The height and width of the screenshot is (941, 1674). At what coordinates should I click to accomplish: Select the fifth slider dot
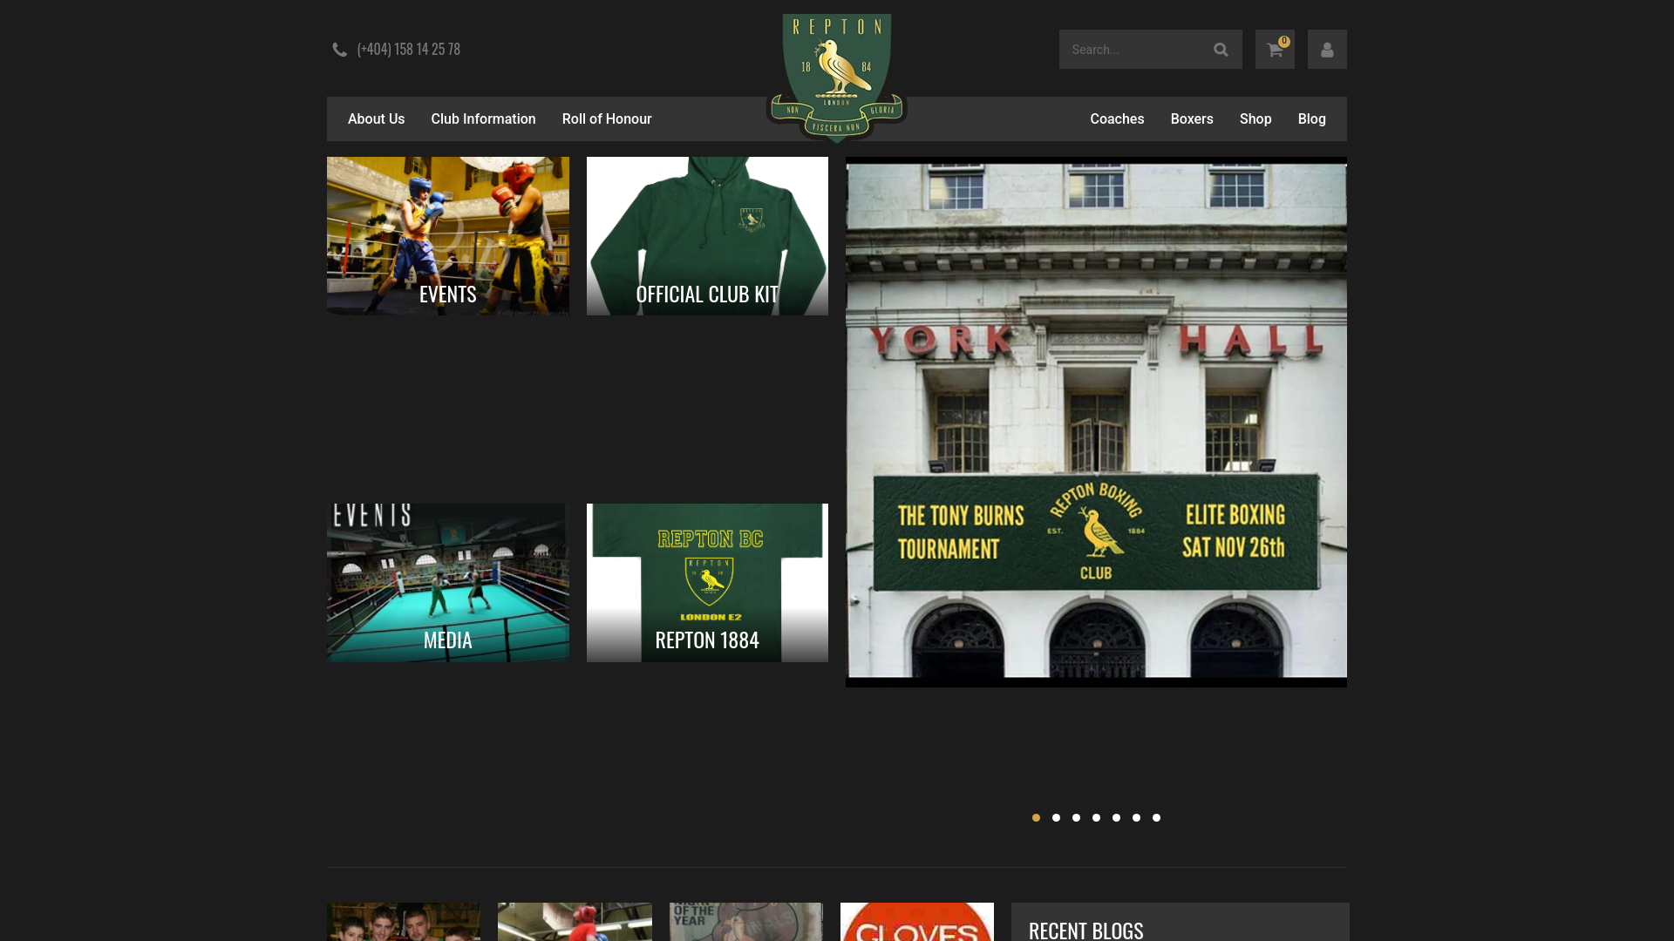pos(1116,817)
